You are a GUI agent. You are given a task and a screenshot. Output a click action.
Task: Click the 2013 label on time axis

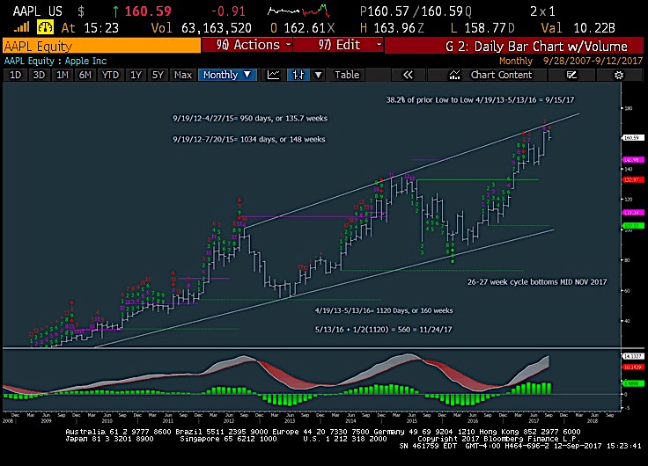(x=290, y=420)
